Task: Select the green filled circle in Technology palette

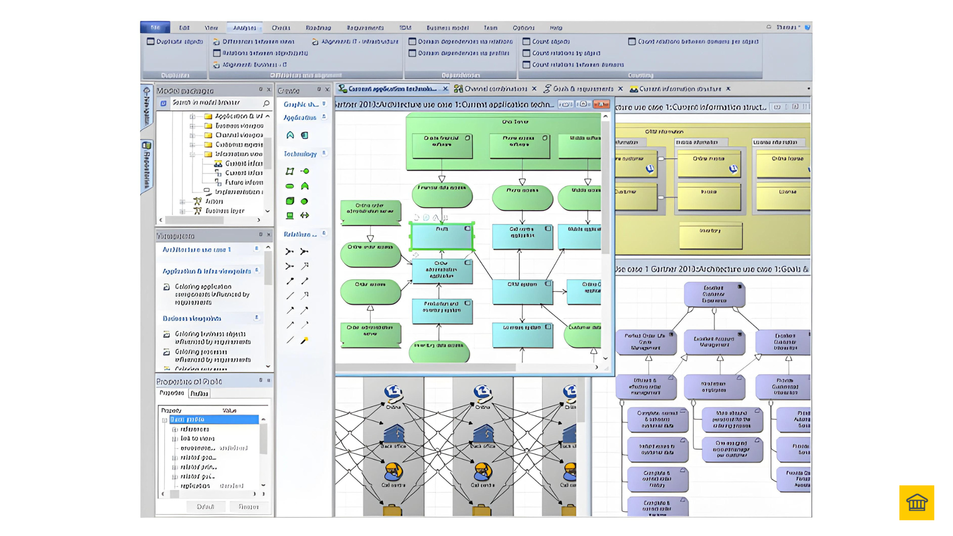Action: click(x=305, y=201)
